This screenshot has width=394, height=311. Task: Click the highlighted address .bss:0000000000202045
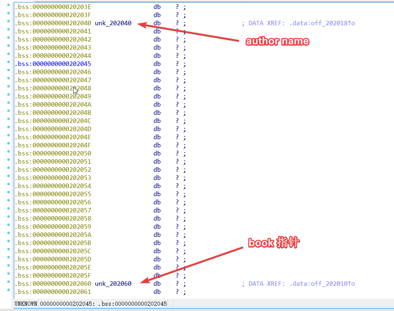click(53, 64)
